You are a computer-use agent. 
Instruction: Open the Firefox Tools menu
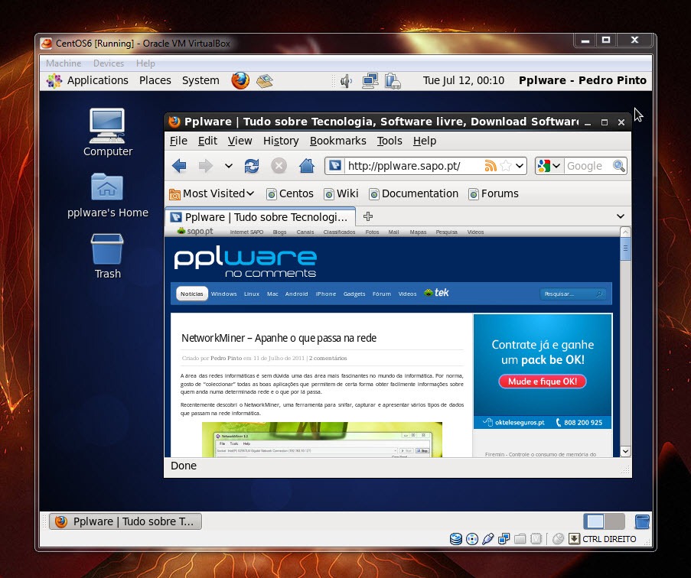(x=390, y=141)
